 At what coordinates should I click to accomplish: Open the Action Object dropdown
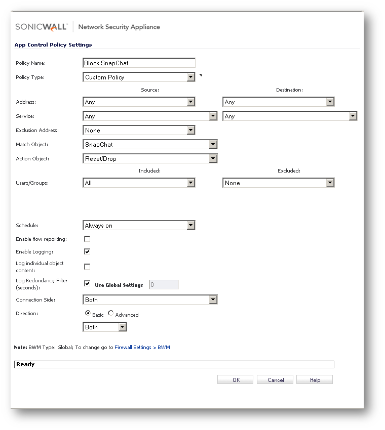click(x=150, y=158)
